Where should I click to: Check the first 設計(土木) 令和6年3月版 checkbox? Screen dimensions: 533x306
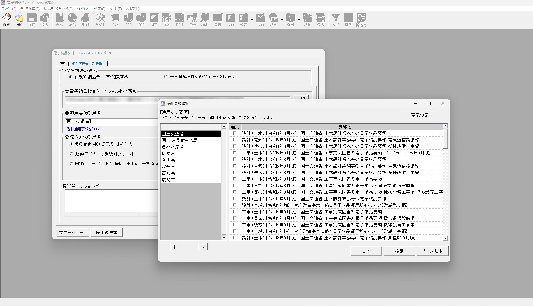click(x=235, y=133)
